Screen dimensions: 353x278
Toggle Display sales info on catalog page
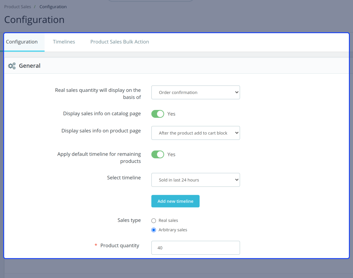coord(158,114)
